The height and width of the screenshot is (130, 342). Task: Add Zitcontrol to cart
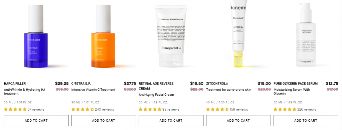(238, 120)
